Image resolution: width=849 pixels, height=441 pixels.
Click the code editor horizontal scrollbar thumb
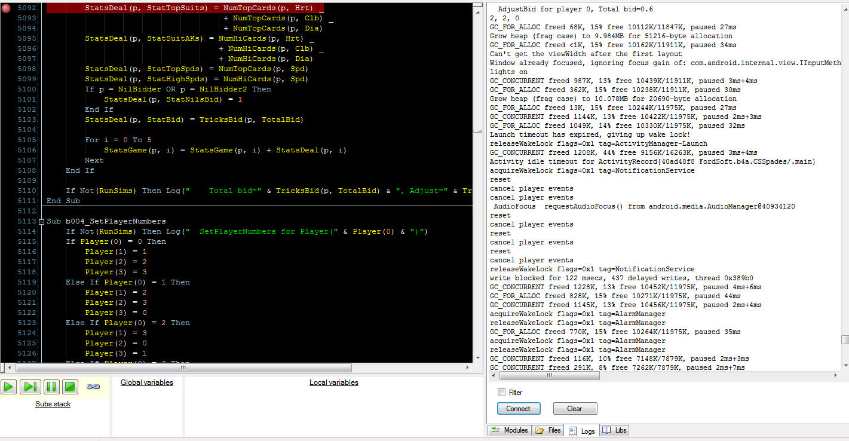click(x=183, y=368)
